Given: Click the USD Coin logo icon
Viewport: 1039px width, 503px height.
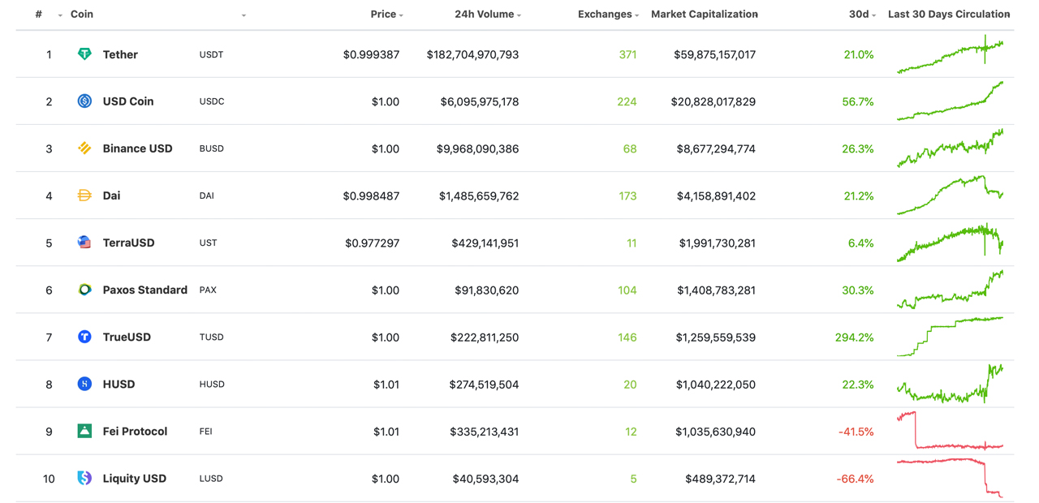Looking at the screenshot, I should (84, 101).
